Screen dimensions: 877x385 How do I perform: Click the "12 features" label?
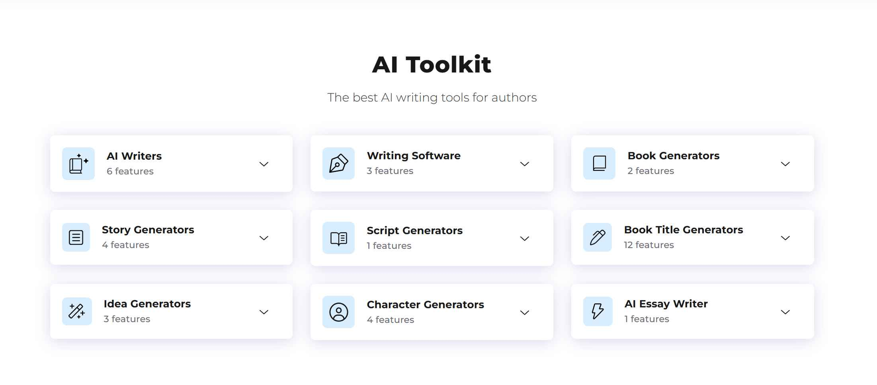pos(649,245)
